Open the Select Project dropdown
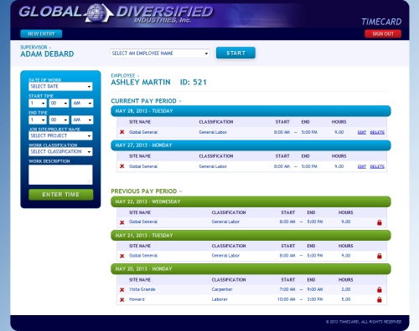This screenshot has width=419, height=331. [x=60, y=135]
